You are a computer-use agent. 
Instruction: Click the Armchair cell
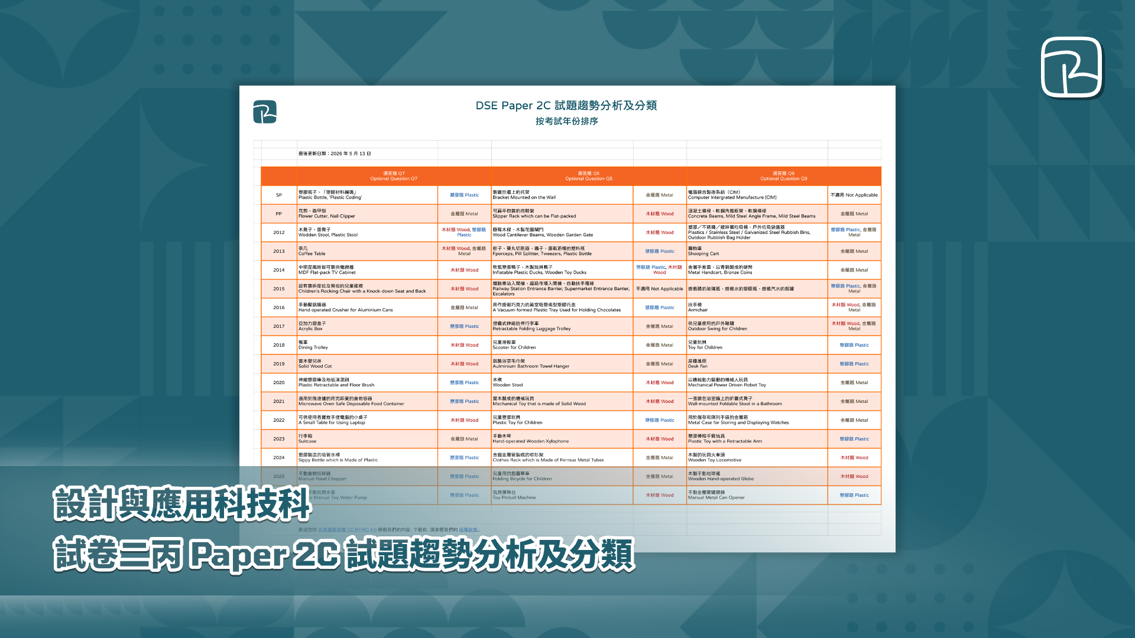[757, 307]
